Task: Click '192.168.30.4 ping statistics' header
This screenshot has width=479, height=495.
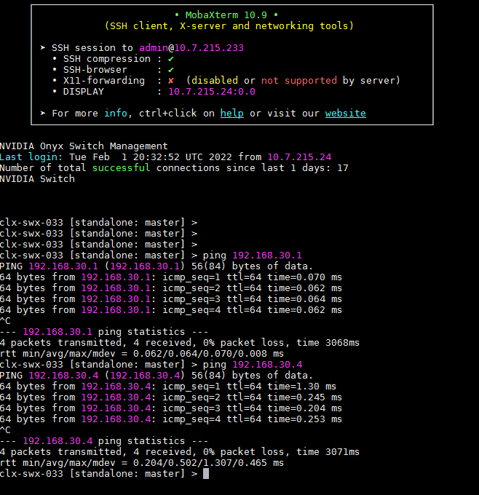Action: tap(104, 441)
